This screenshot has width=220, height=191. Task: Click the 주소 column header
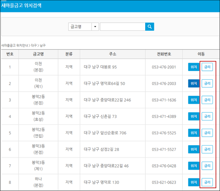coord(113,54)
